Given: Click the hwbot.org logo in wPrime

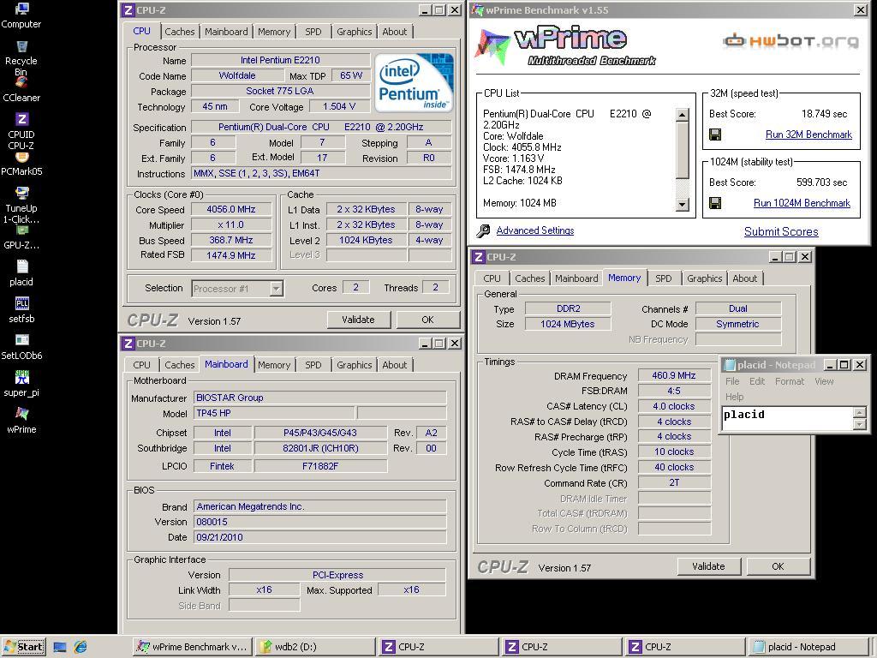Looking at the screenshot, I should coord(790,40).
